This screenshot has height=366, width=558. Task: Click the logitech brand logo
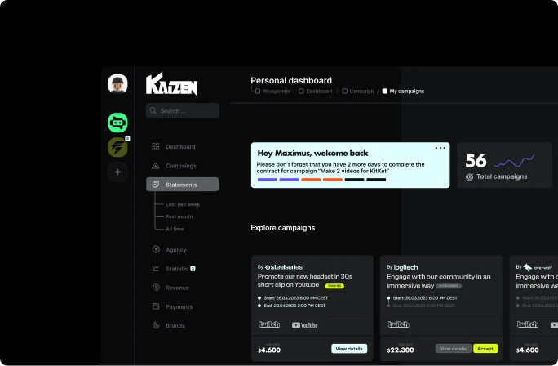coord(405,267)
